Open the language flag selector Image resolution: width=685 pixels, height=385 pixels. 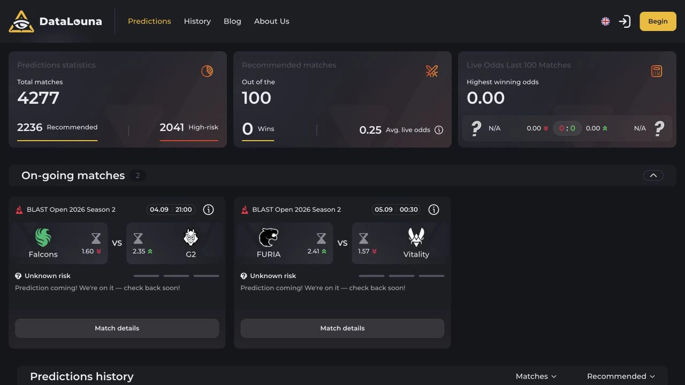605,21
